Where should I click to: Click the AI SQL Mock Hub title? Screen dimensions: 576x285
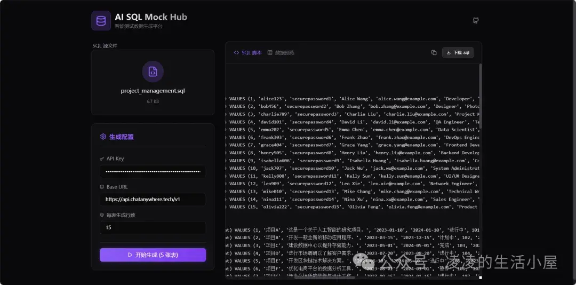151,17
